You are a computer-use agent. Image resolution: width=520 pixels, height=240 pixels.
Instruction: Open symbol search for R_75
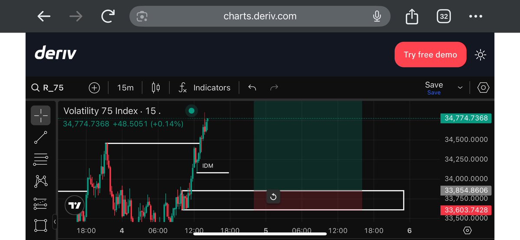[47, 88]
